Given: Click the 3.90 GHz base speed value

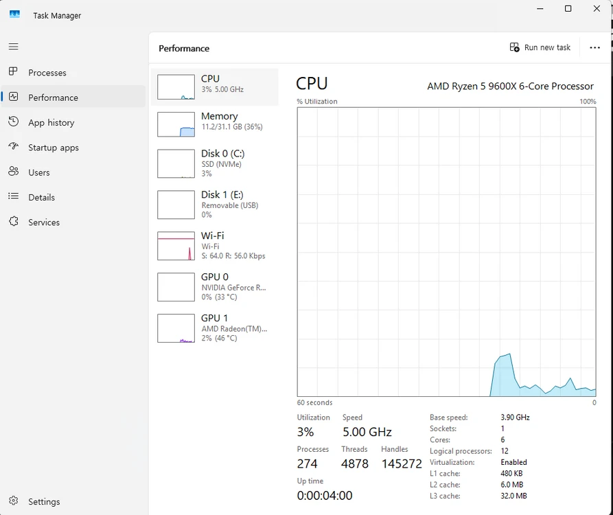Looking at the screenshot, I should (515, 417).
